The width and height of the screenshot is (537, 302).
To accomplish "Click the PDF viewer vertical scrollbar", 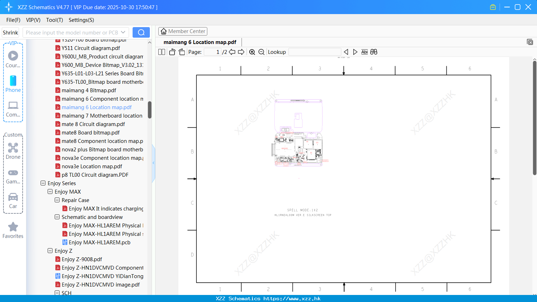I will coord(535,118).
